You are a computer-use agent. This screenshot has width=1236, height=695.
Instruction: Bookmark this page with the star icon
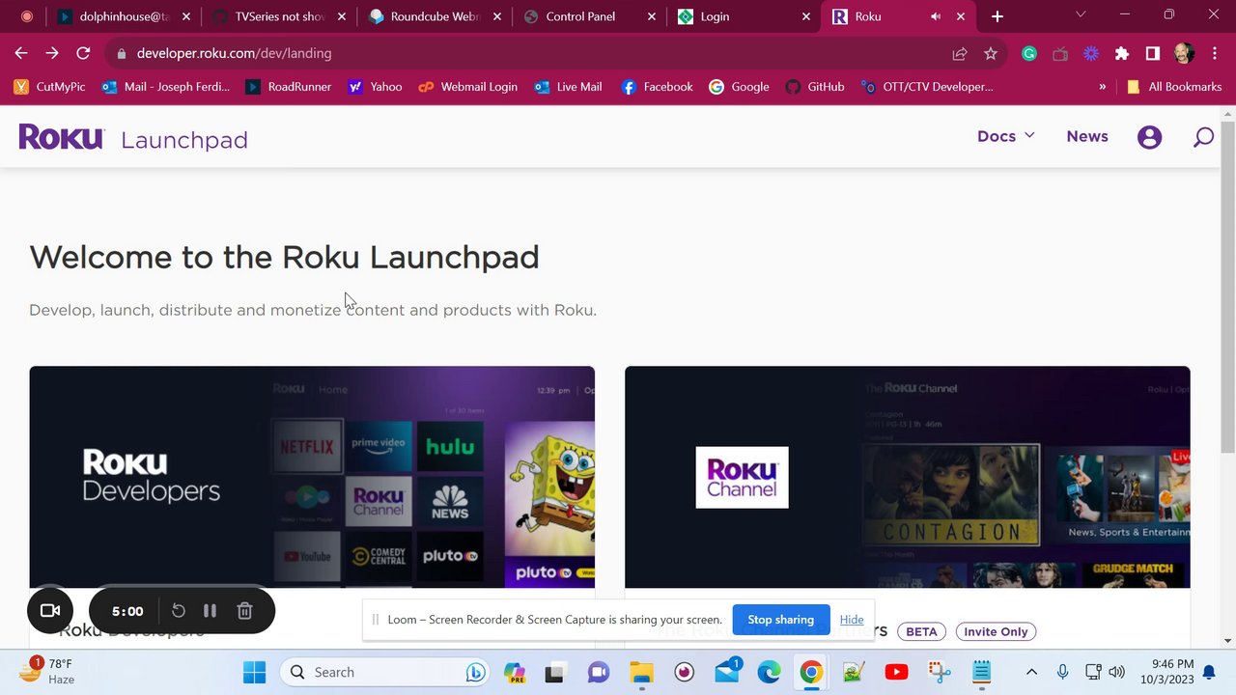pyautogui.click(x=991, y=53)
